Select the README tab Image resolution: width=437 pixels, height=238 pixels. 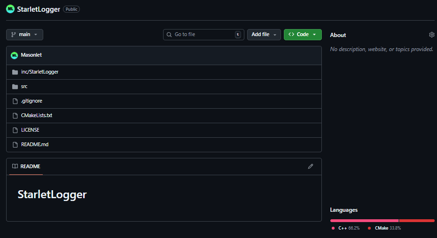[26, 166]
